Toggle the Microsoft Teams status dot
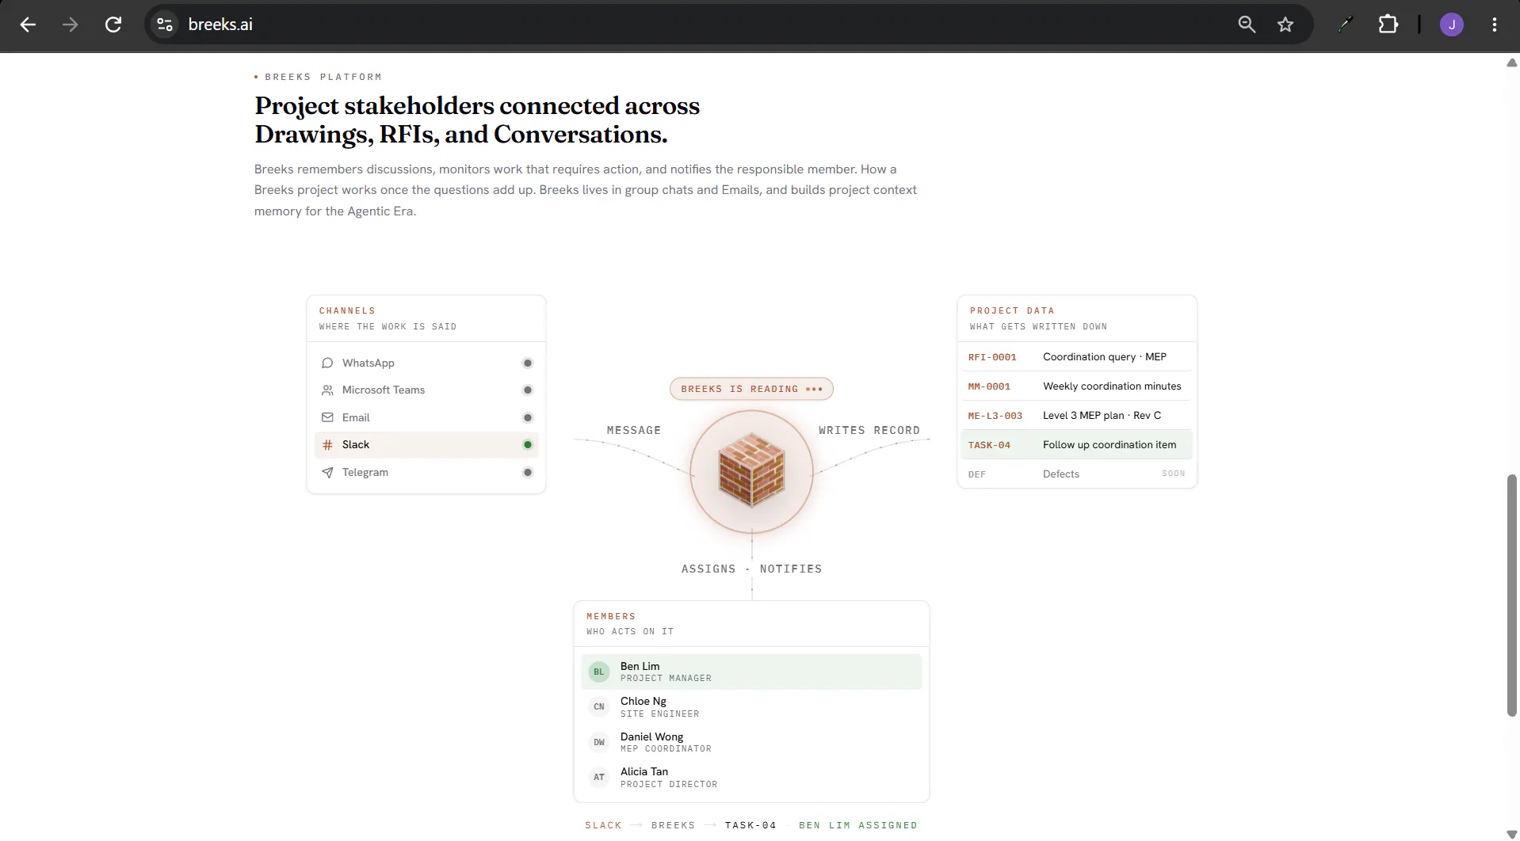1520x841 pixels. tap(528, 390)
